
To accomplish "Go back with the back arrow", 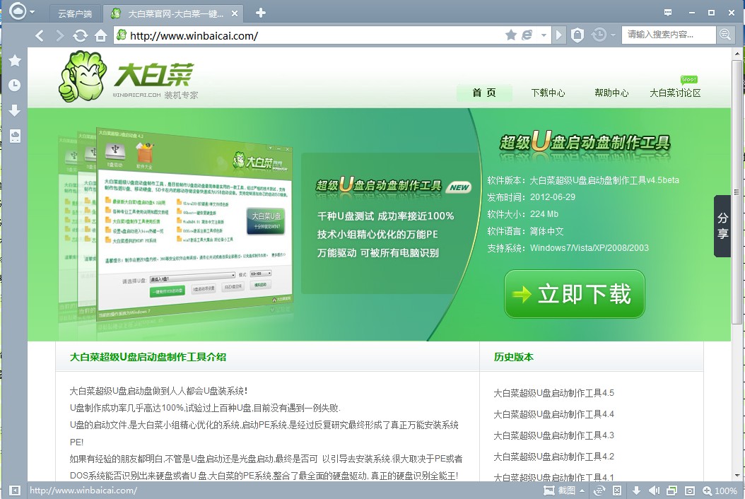I will 40,35.
